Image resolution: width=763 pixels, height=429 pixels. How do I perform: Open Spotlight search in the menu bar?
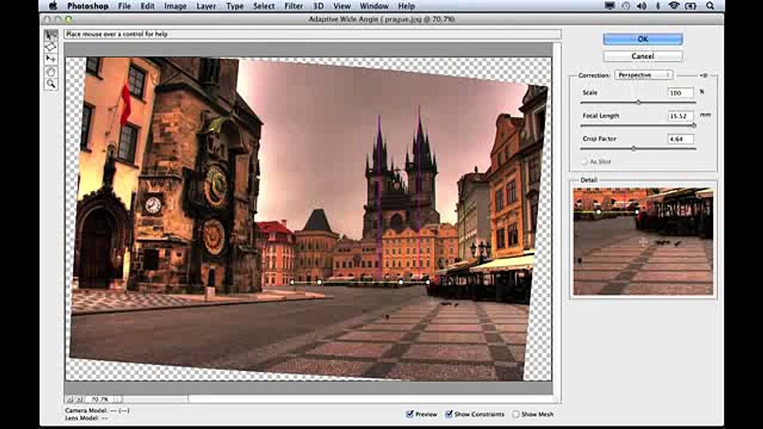coord(710,6)
